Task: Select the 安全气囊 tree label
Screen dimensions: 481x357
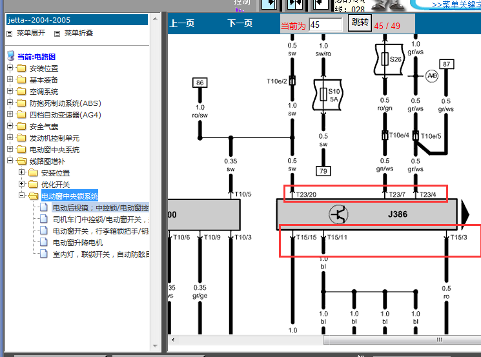Action: point(43,127)
